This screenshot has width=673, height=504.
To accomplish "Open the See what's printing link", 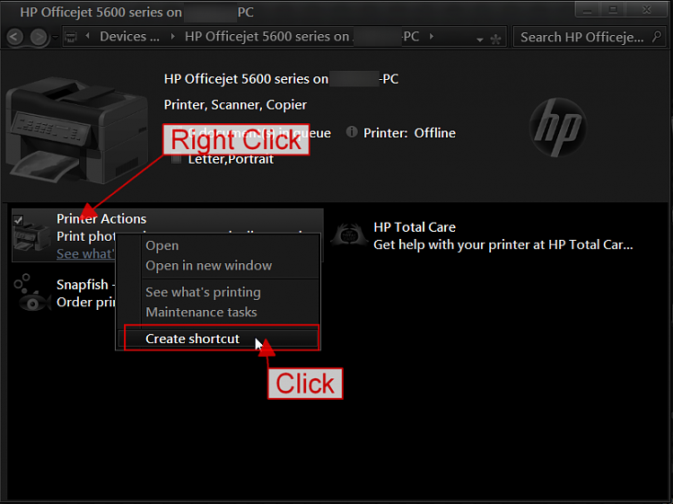I will [x=85, y=254].
